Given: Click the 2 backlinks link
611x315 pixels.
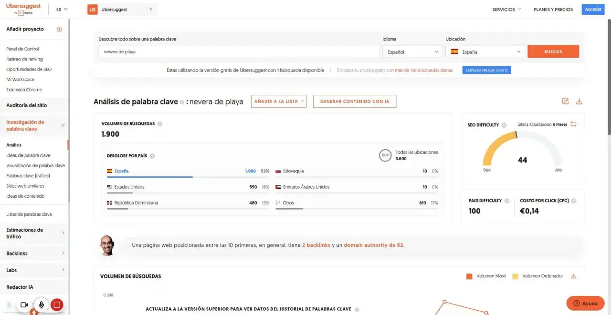Looking at the screenshot, I should 316,245.
